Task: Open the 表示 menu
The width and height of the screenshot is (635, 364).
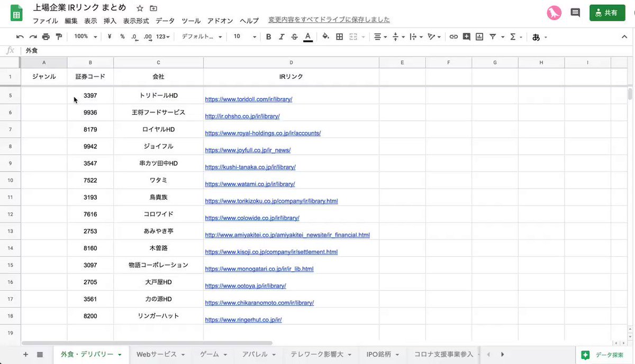Action: click(90, 21)
